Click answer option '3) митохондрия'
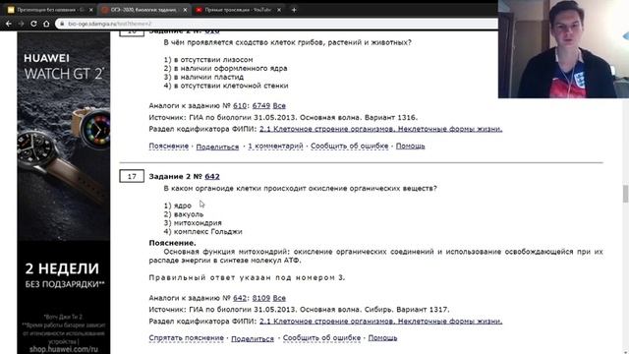The image size is (629, 354). click(x=193, y=223)
